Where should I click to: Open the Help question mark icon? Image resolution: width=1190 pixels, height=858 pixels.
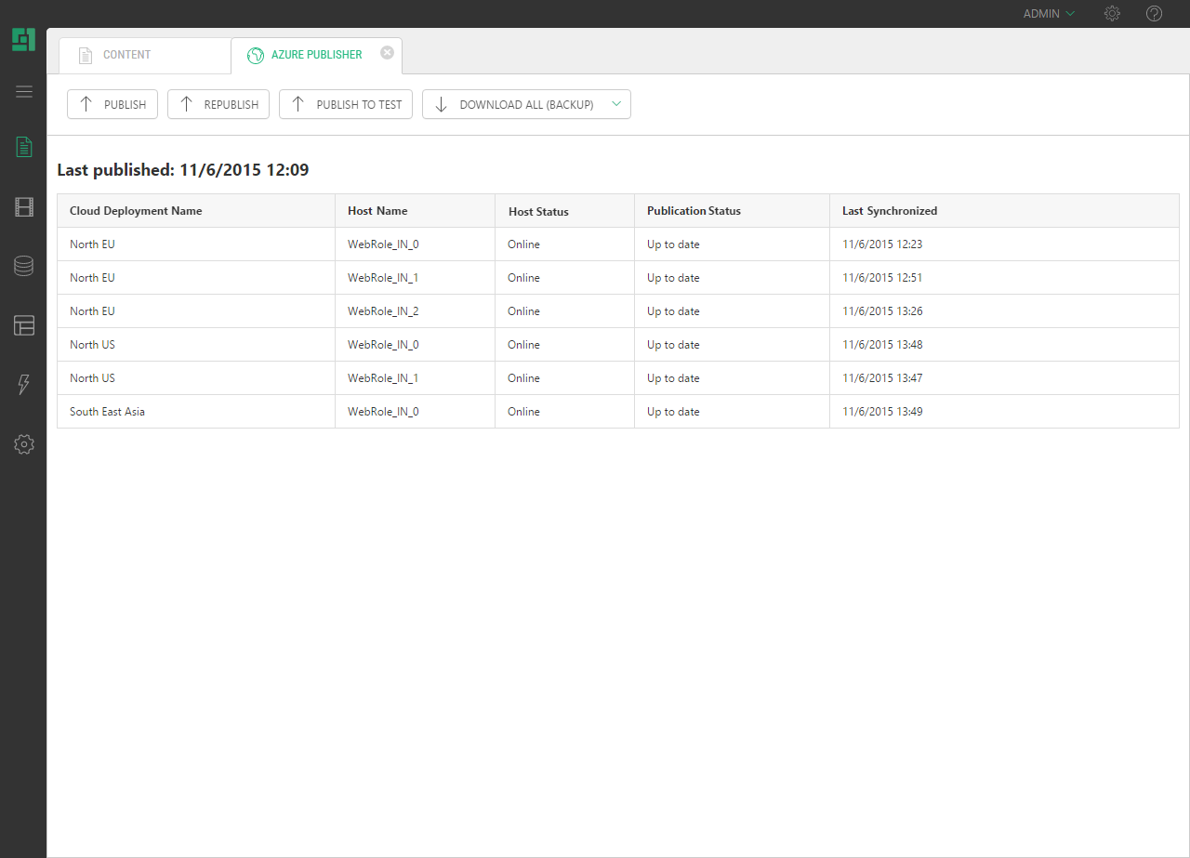pyautogui.click(x=1154, y=14)
